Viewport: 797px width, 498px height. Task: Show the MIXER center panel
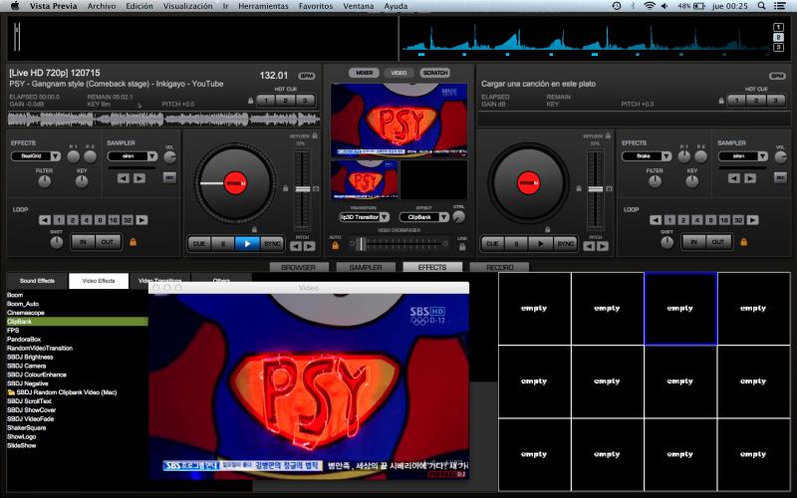coord(364,73)
